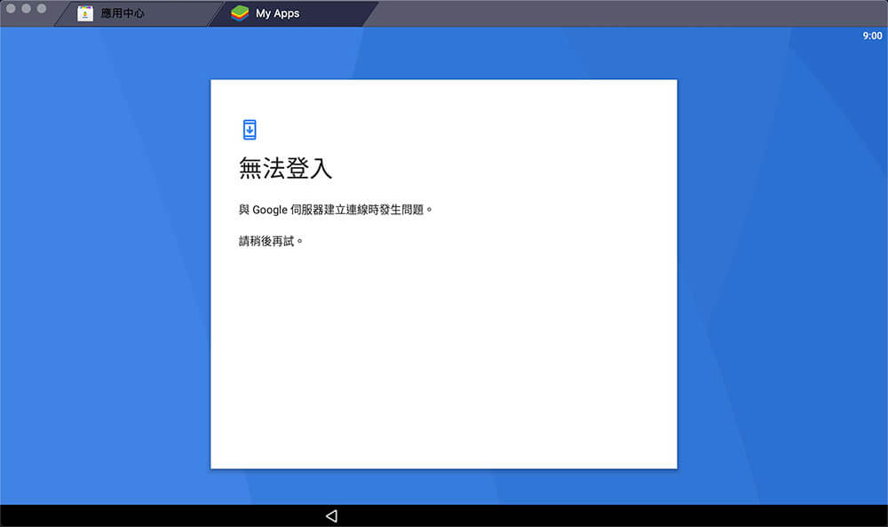The width and height of the screenshot is (888, 527).
Task: Click the 請稍後再試 text
Action: [271, 241]
